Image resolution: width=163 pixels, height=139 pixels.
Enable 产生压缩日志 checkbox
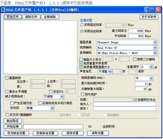click(x=12, y=103)
